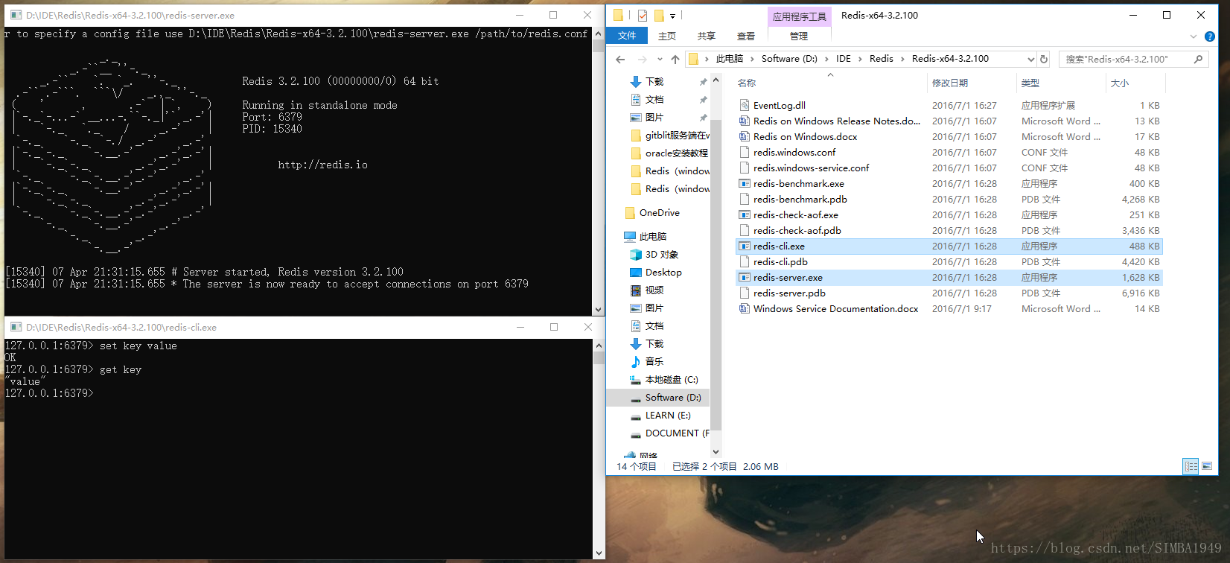
Task: Switch to large icons view in status bar
Action: (x=1207, y=466)
